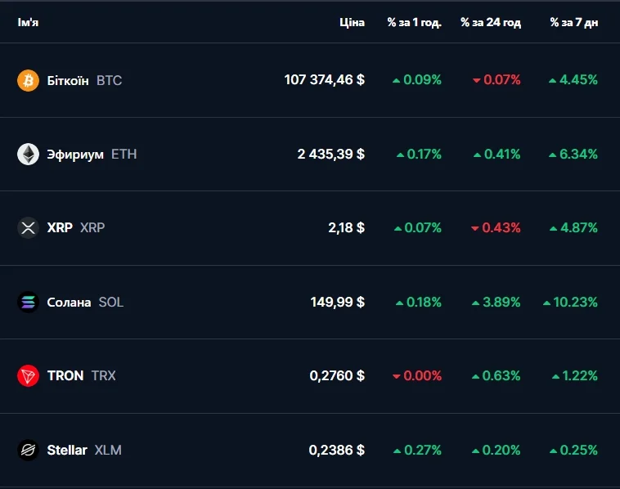Click XRP 7-day change 4.87%
This screenshot has width=620, height=489.
[x=573, y=227]
